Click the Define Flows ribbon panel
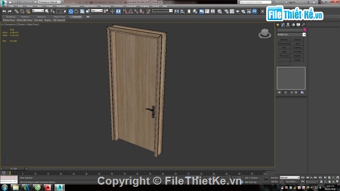This screenshot has width=340, height=191. [x=9, y=20]
